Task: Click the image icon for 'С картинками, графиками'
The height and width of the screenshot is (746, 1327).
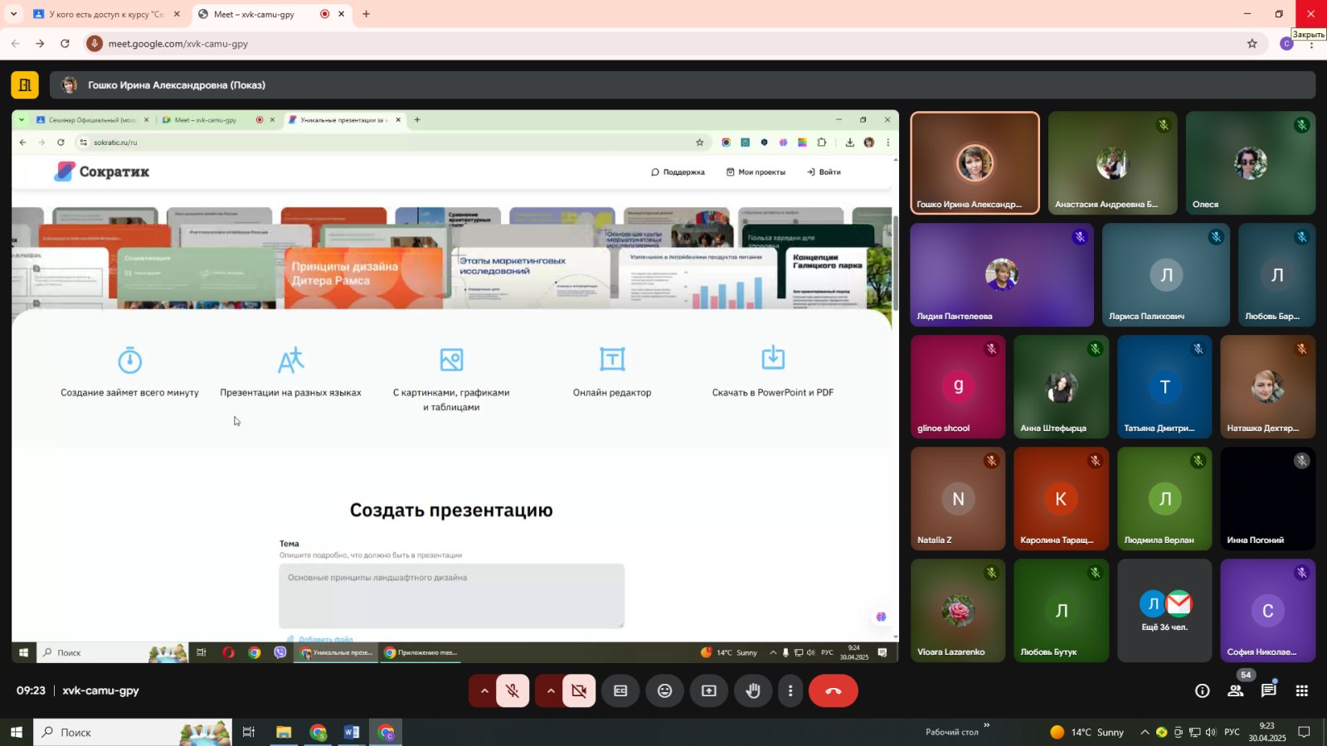Action: 451,359
